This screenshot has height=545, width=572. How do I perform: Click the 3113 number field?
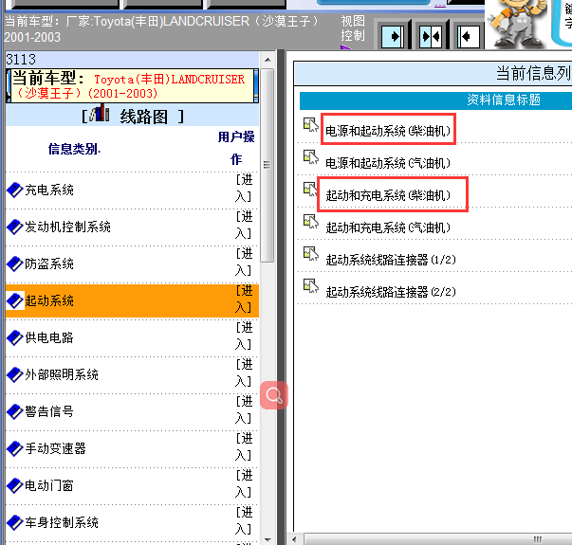coord(133,59)
